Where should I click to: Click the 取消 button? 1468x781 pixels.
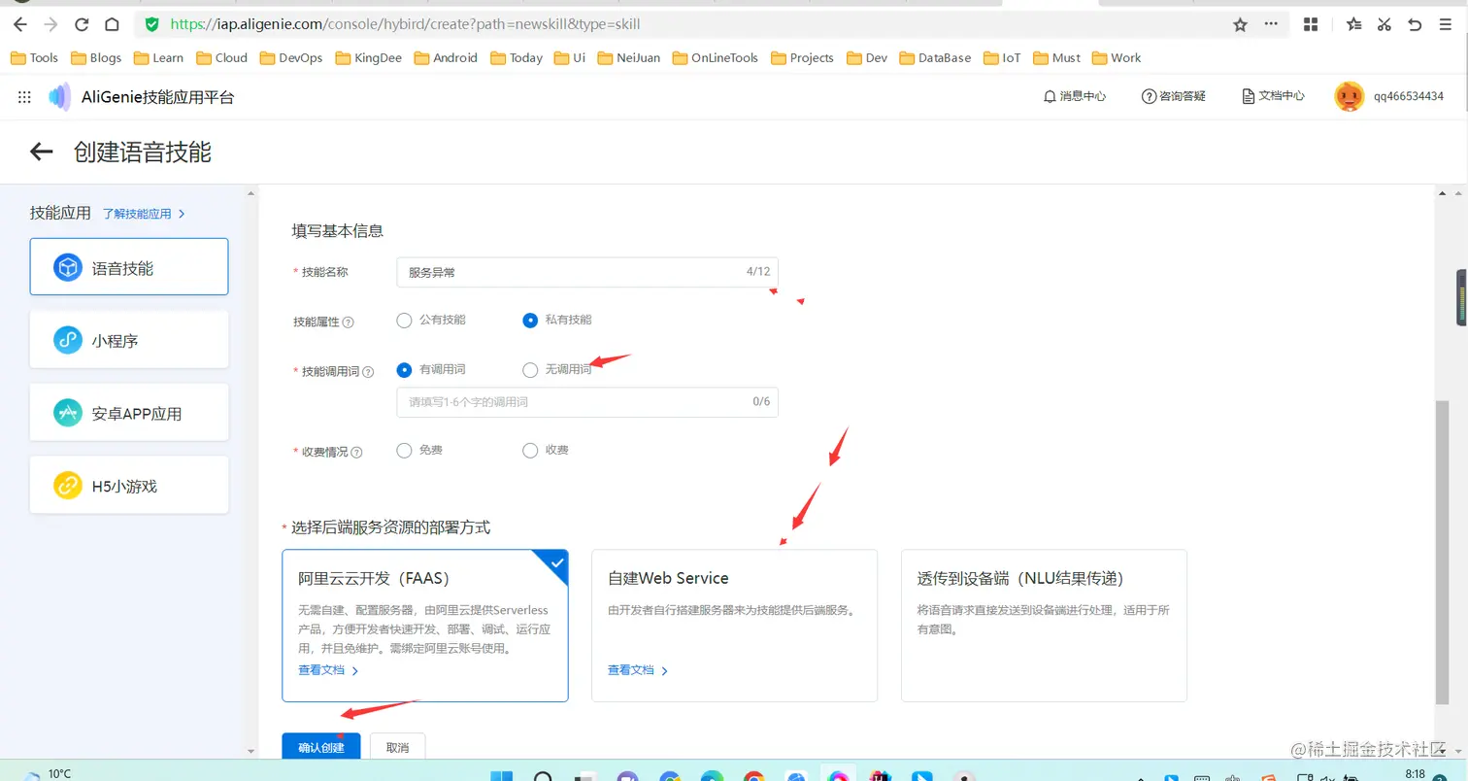(x=397, y=747)
